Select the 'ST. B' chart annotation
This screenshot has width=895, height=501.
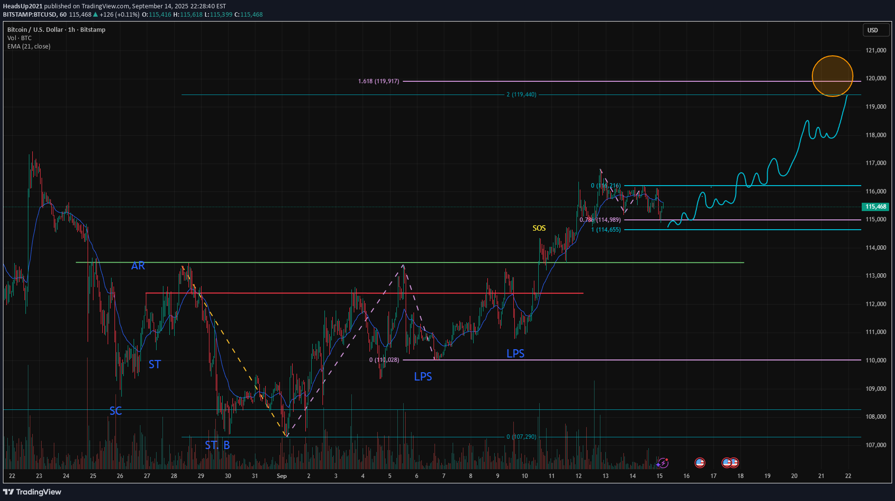coord(217,445)
